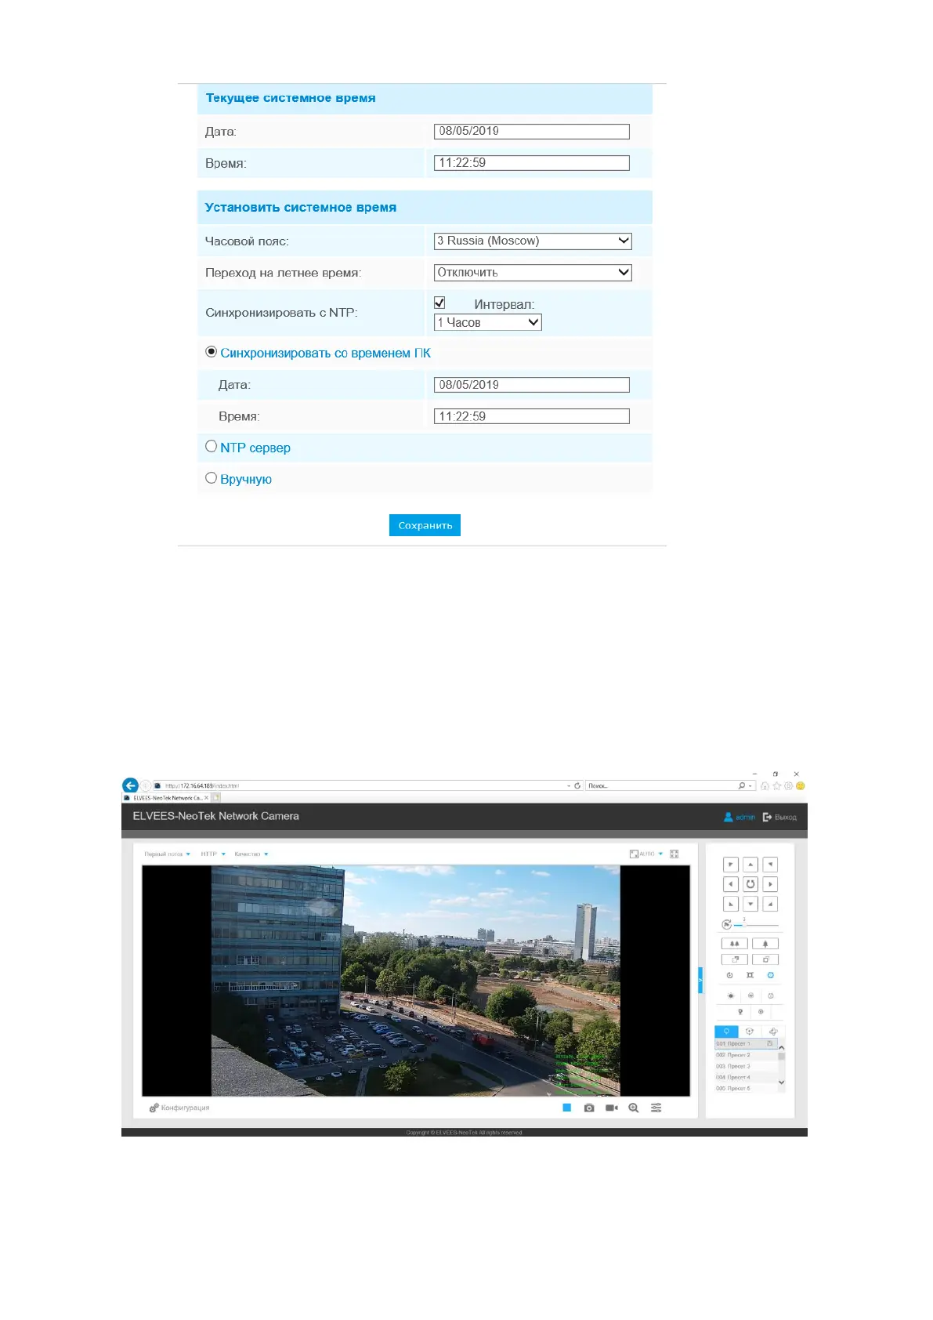
Task: Click admin user link
Action: 740,817
